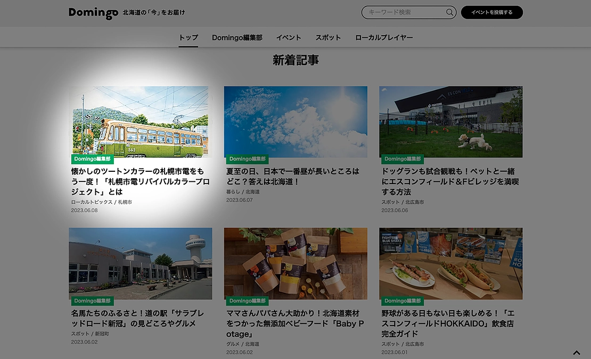
Task: Click the search magnifying glass icon
Action: [449, 12]
